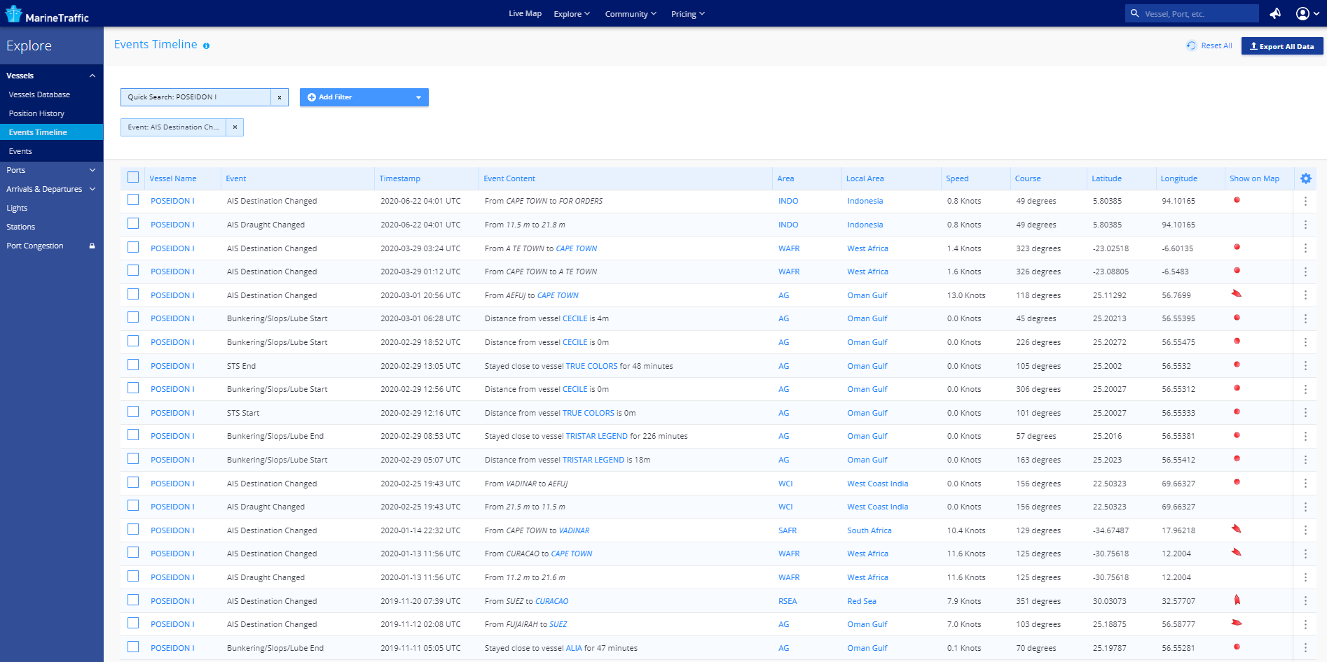The image size is (1327, 662).
Task: Expand the Explore top menu
Action: [572, 14]
